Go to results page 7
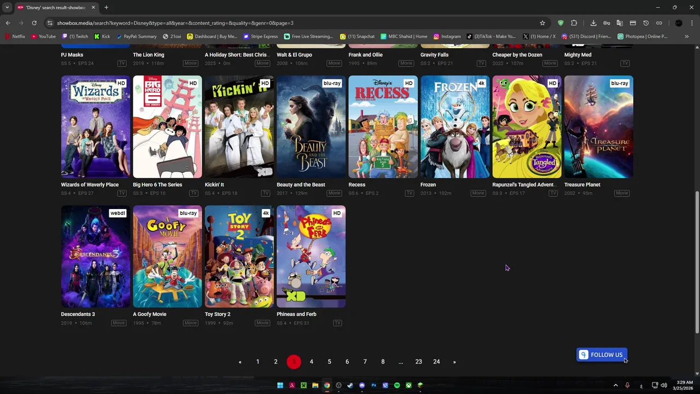 pyautogui.click(x=365, y=362)
